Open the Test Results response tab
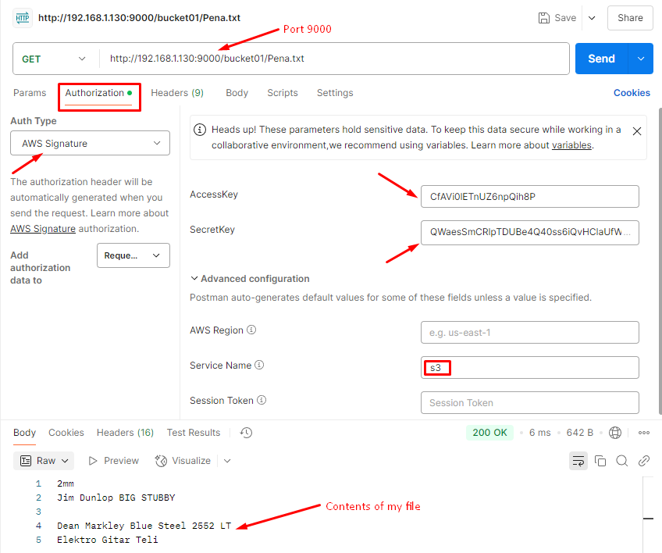 [x=194, y=433]
